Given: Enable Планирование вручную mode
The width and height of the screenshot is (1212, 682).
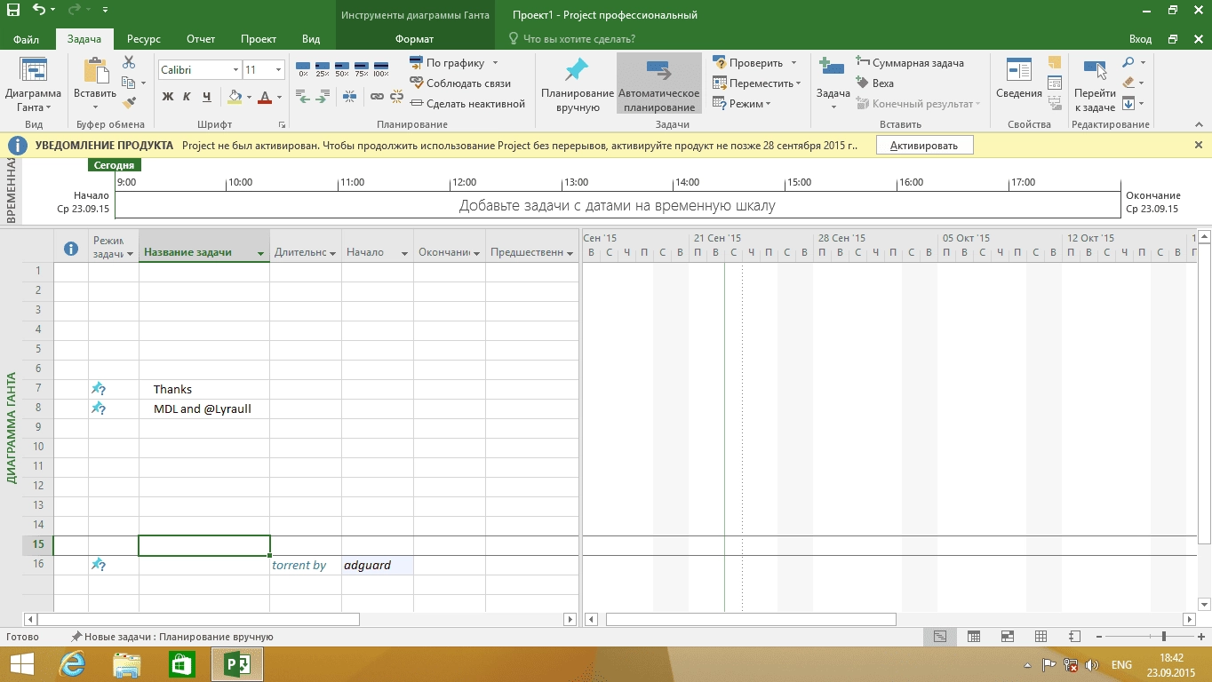Looking at the screenshot, I should pos(578,85).
